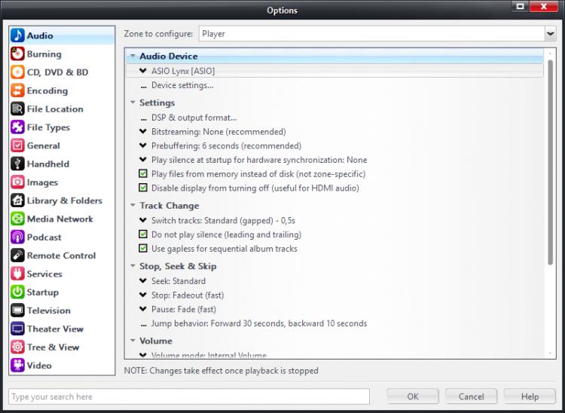Expand ASIO Lynx [ASIO] device list
The height and width of the screenshot is (413, 565).
pyautogui.click(x=143, y=71)
